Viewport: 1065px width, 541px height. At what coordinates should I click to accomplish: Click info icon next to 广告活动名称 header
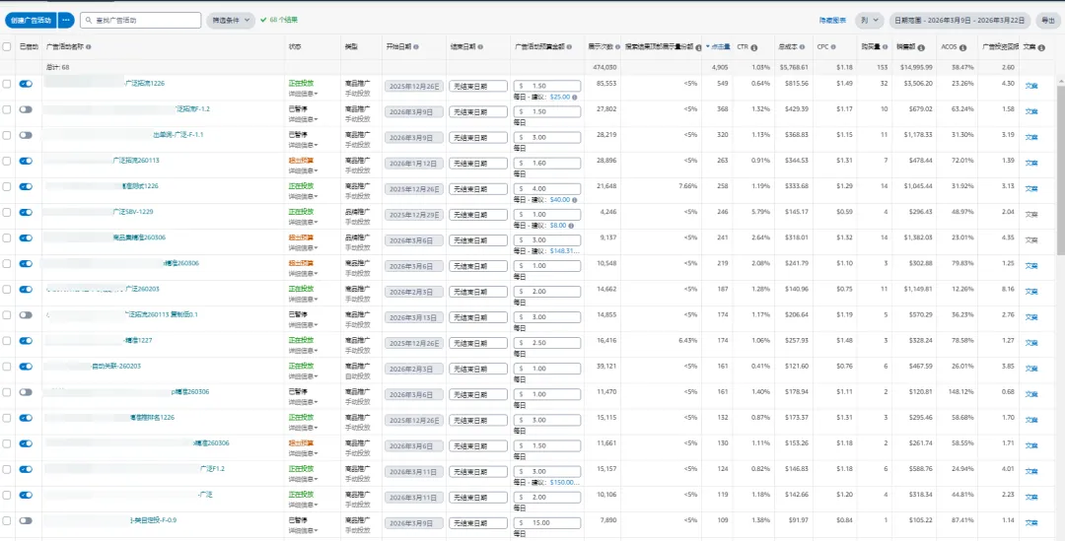pyautogui.click(x=89, y=46)
